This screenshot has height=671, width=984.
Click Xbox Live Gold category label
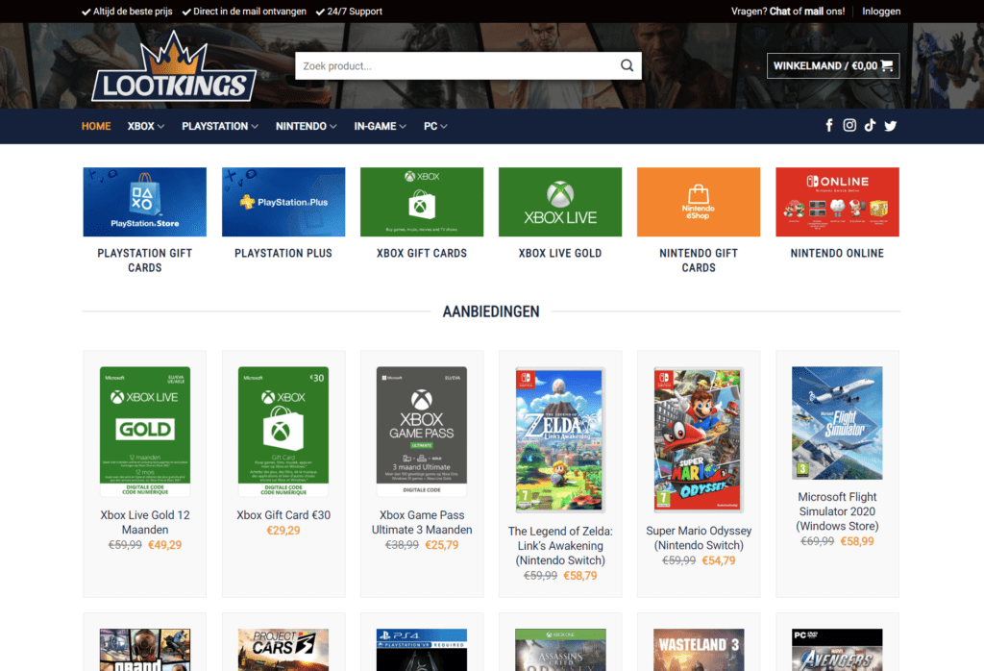pyautogui.click(x=560, y=254)
